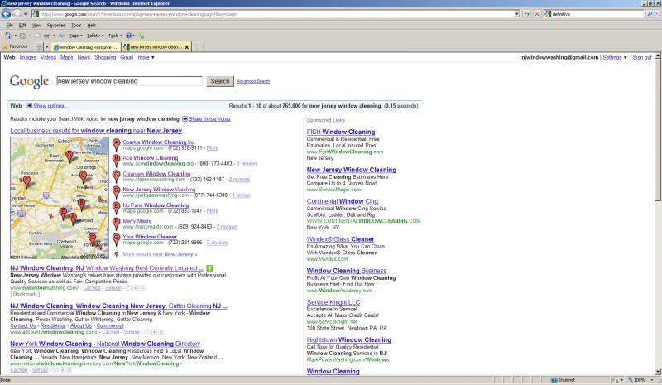Click the red G marker beside Your Window Cleaner

(x=117, y=239)
